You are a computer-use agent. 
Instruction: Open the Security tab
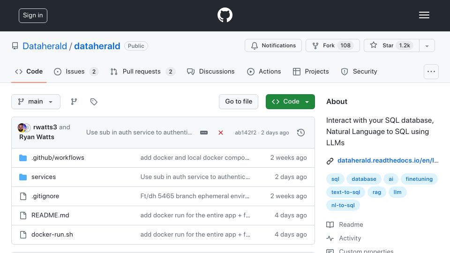359,71
